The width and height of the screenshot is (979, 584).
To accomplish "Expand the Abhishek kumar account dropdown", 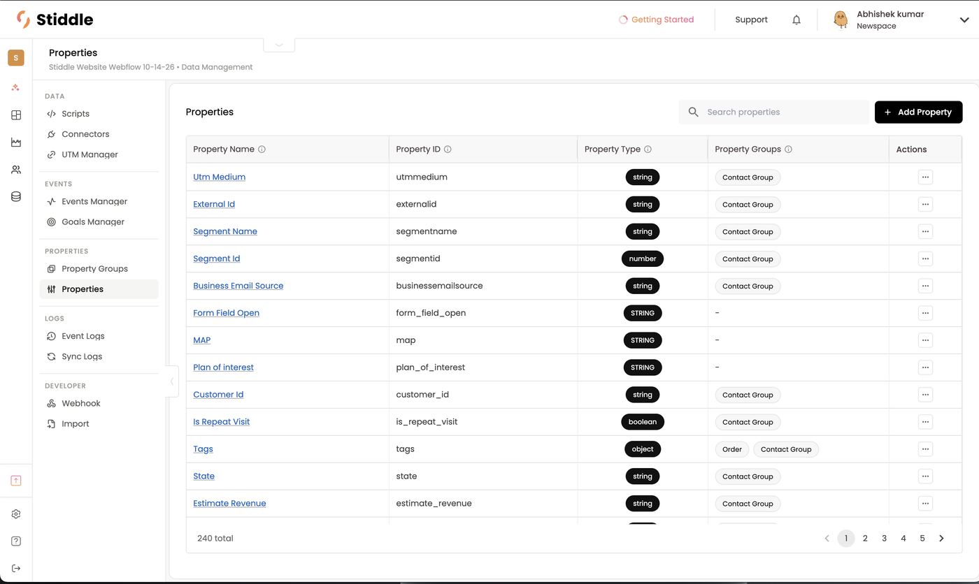I will pos(964,20).
